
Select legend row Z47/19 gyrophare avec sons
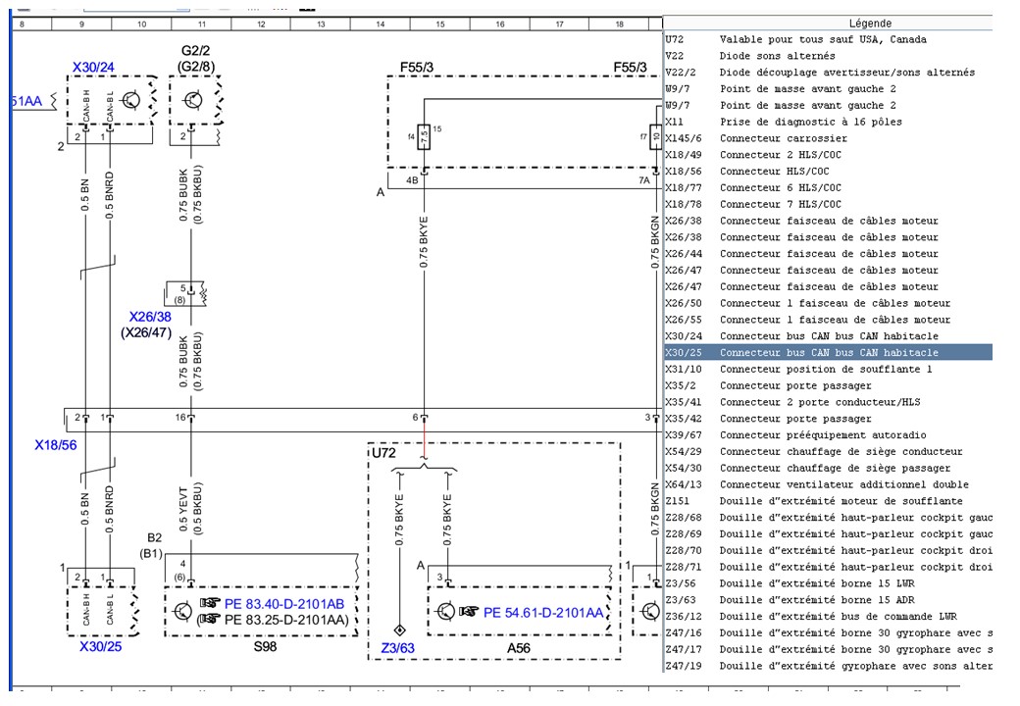tap(828, 666)
